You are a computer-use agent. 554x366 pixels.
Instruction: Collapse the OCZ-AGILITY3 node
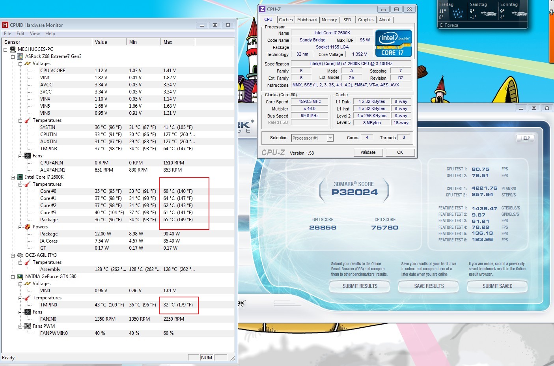pyautogui.click(x=13, y=255)
